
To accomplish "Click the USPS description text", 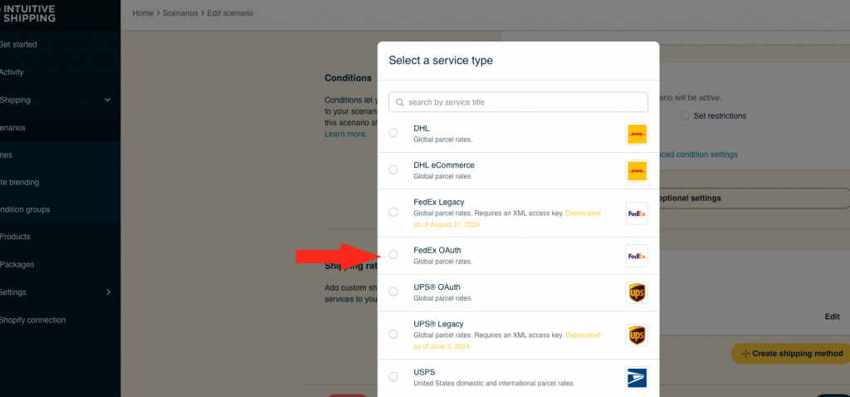I will [494, 384].
